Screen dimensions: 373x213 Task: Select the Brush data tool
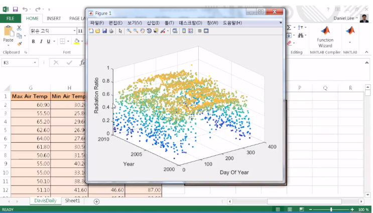tap(163, 31)
